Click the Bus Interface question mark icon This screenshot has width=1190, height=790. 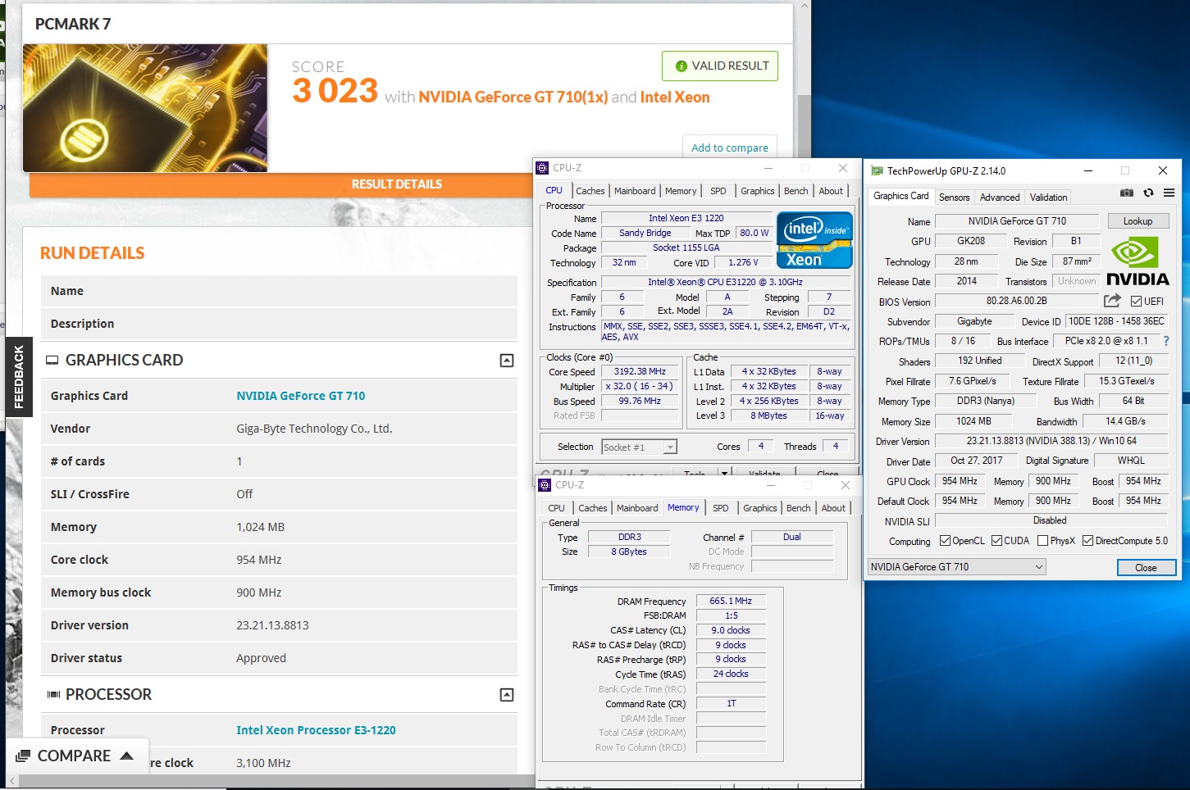pyautogui.click(x=1165, y=341)
